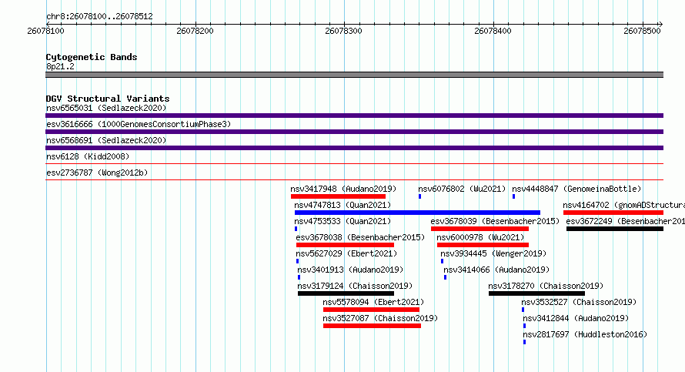Click the red bar under nsv6000978
Viewport: 685px width, 372px height.
pyautogui.click(x=483, y=245)
